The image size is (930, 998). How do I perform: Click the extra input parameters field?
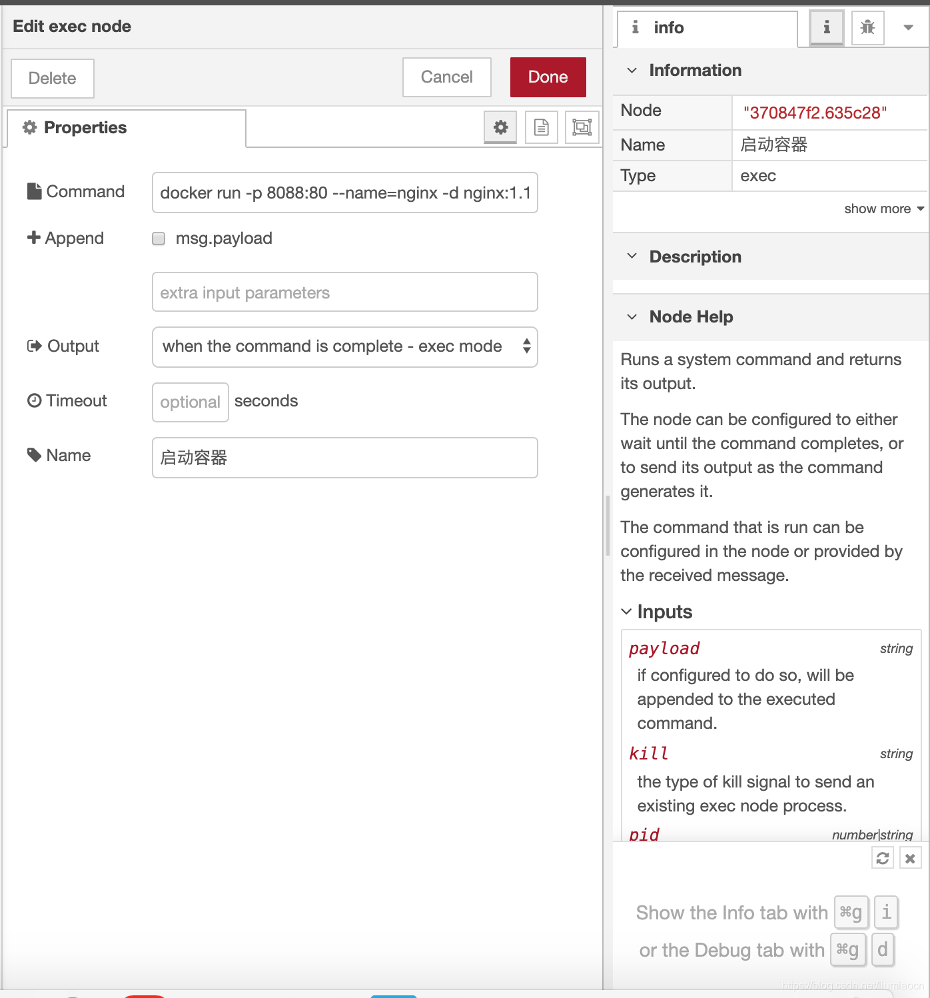click(345, 292)
